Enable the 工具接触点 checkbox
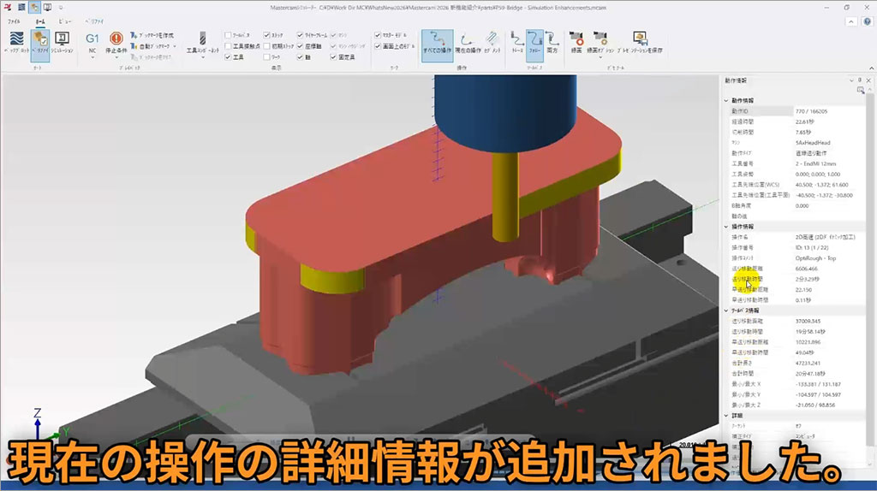Image resolution: width=877 pixels, height=491 pixels. pyautogui.click(x=228, y=46)
